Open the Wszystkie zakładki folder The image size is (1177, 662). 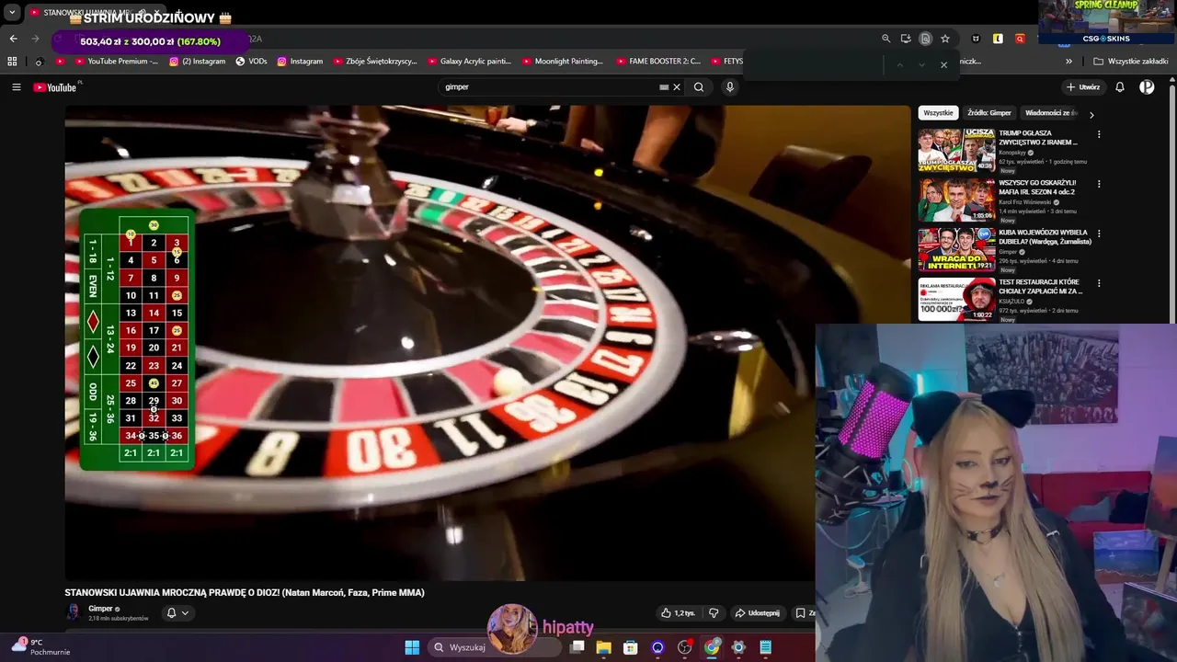point(1130,62)
